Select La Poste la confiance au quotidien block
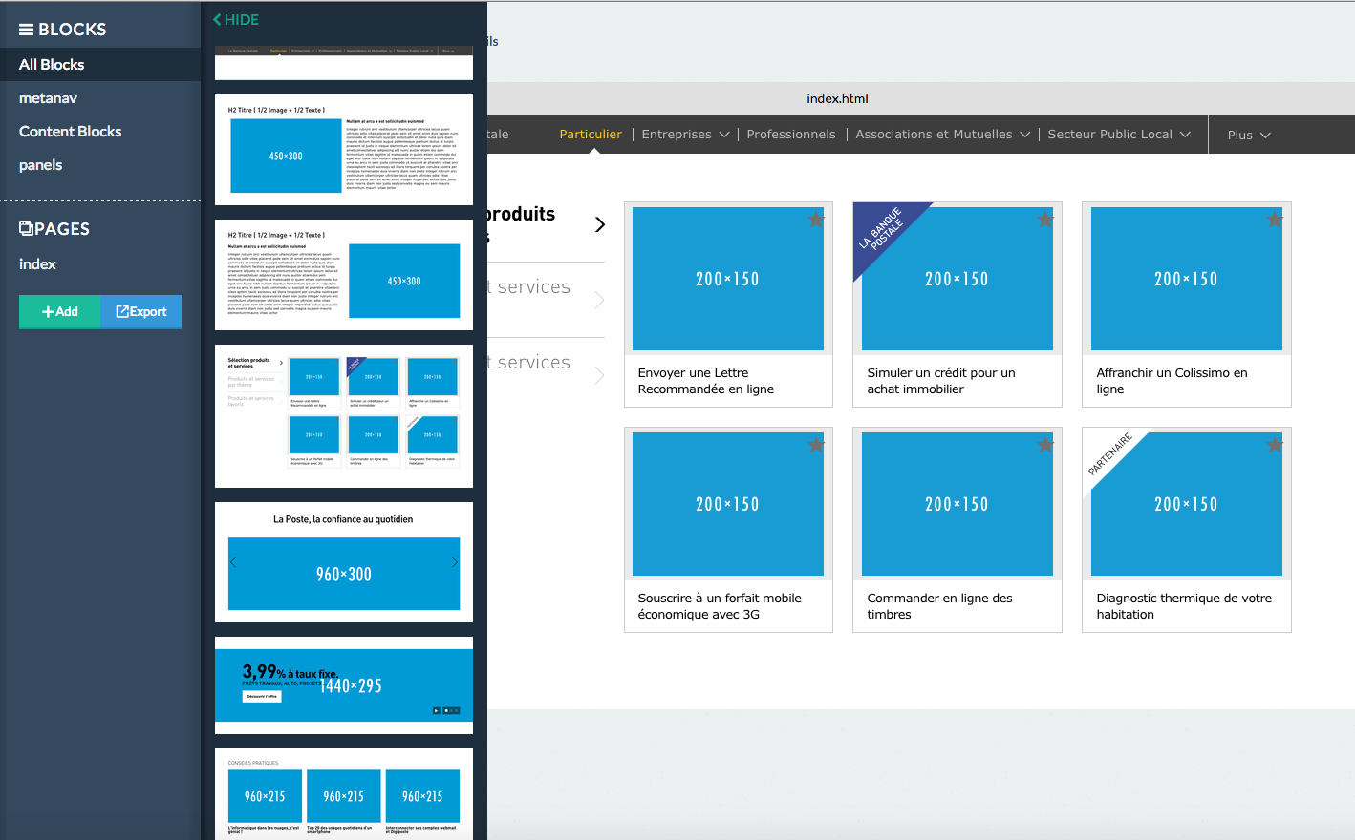 click(x=344, y=562)
